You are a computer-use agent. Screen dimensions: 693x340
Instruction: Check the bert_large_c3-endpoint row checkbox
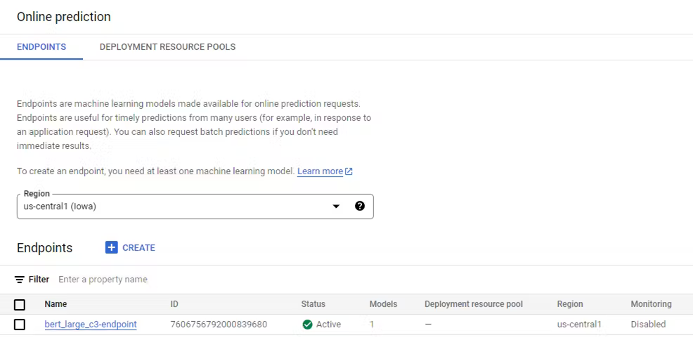coord(20,325)
